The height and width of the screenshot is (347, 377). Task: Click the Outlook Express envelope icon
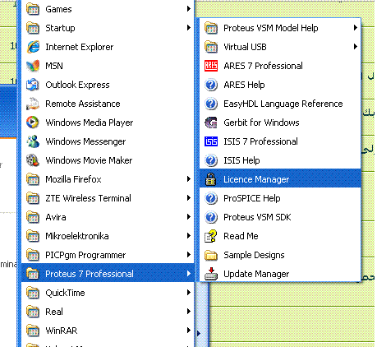33,85
